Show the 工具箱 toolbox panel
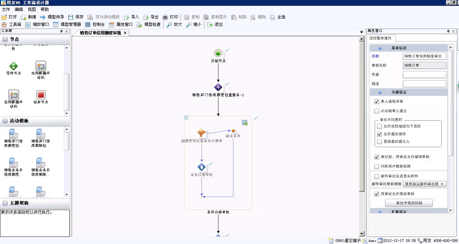The height and width of the screenshot is (244, 459). pos(11,24)
